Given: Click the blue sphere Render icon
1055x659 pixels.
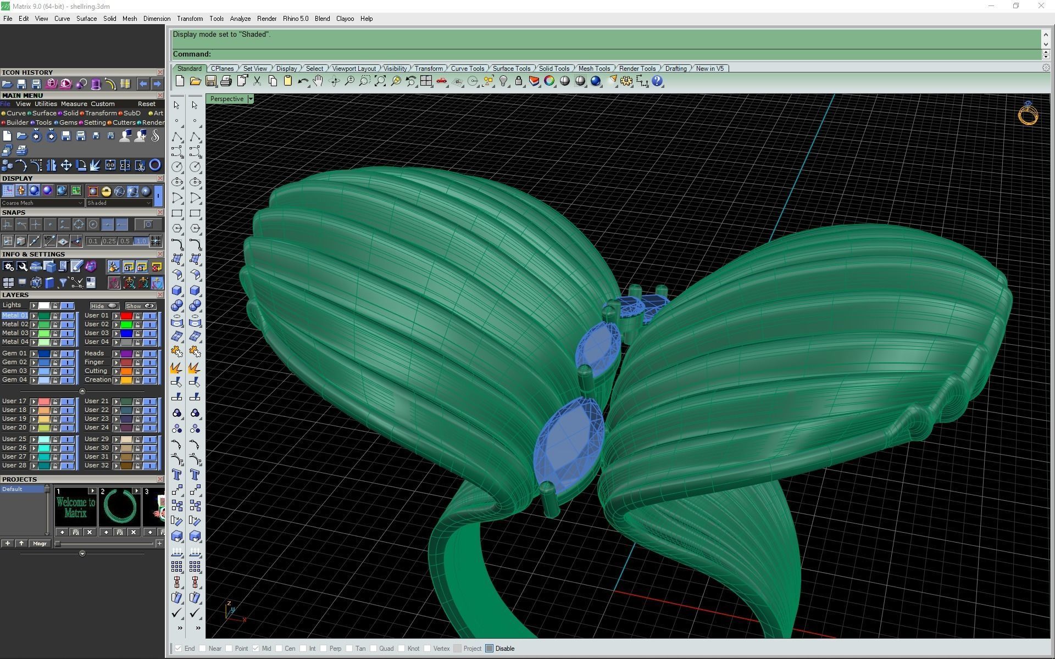Looking at the screenshot, I should [596, 81].
